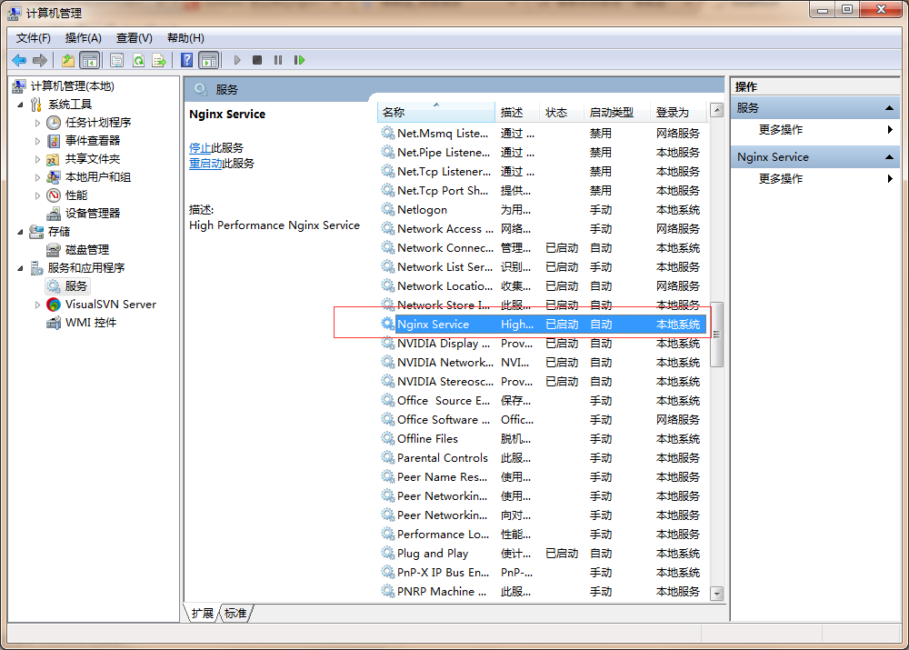Click the services list vertical scrollbar thumb
The width and height of the screenshot is (909, 650).
click(716, 334)
